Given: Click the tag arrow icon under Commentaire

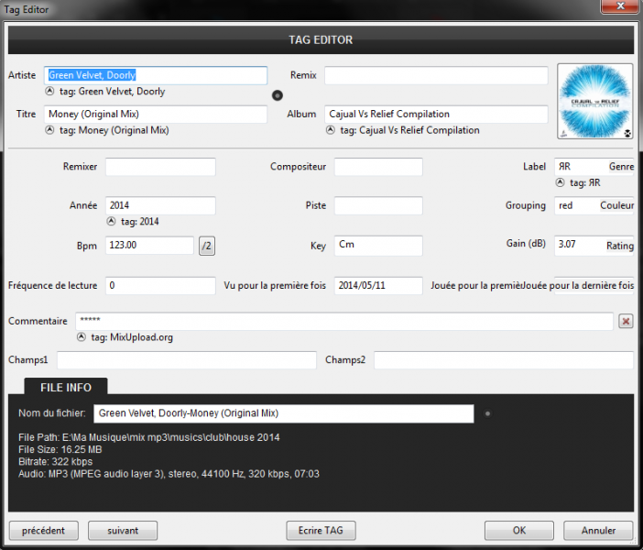Looking at the screenshot, I should (x=81, y=337).
